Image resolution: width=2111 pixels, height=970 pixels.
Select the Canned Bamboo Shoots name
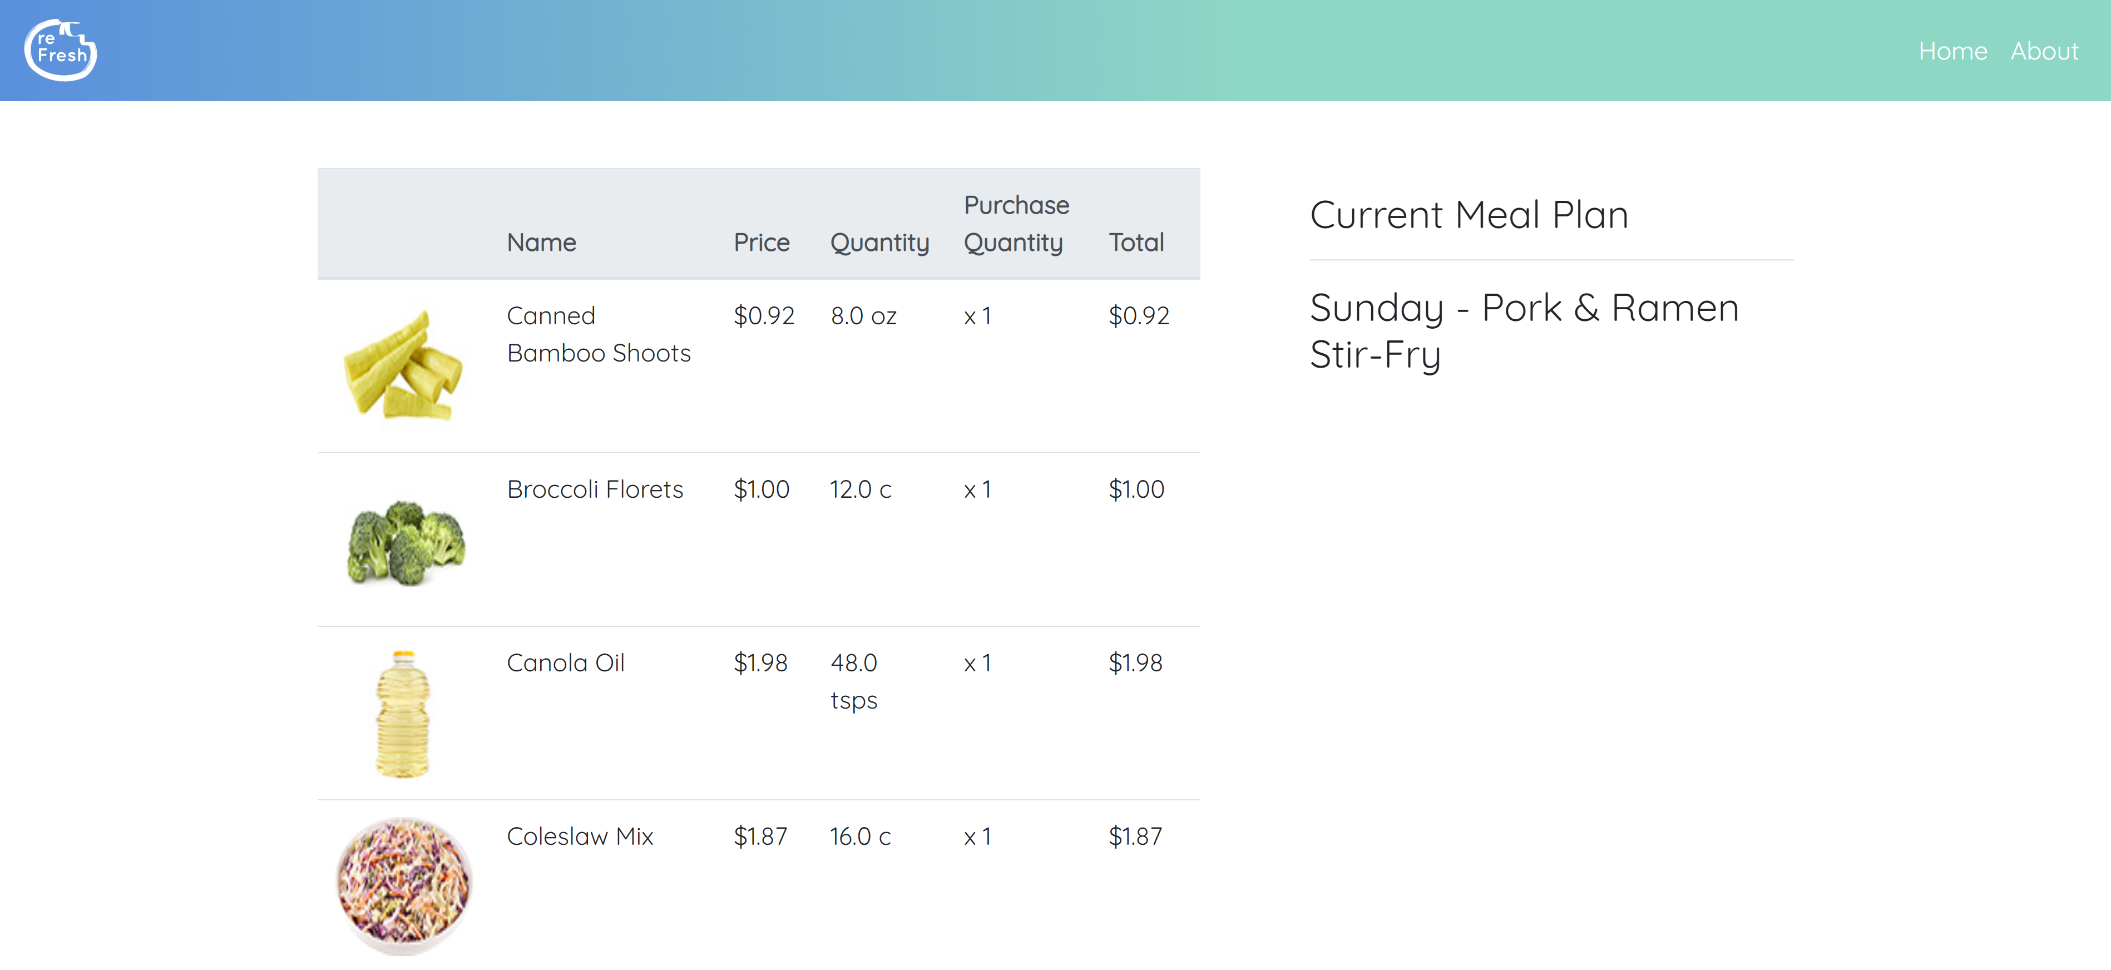pyautogui.click(x=598, y=334)
